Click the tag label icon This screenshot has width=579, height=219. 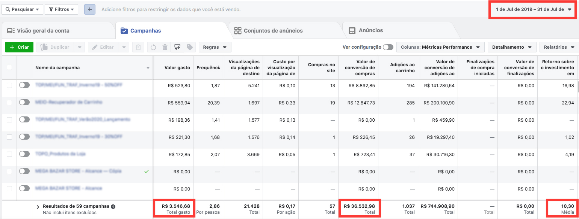(190, 48)
